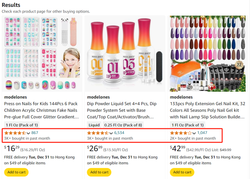Select the Liquid option tag
Viewport: 250px width, 179px height.
point(94,125)
